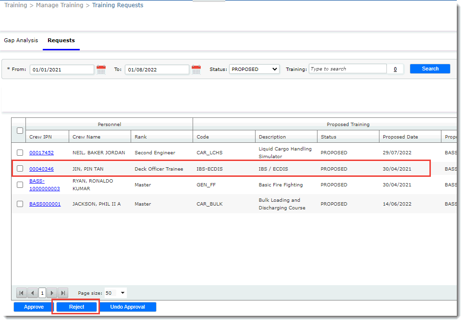Open crew IPN link 00017452

point(41,153)
